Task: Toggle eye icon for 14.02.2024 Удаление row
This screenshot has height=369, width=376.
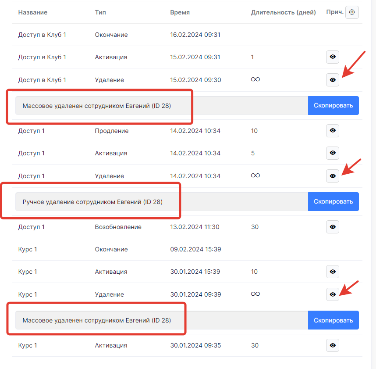Action: pyautogui.click(x=333, y=176)
